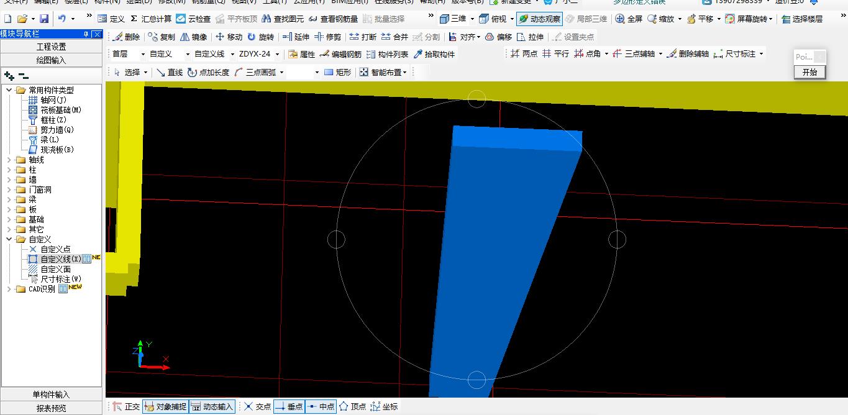
Task: Open 定义 (Define) tool
Action: pos(111,19)
